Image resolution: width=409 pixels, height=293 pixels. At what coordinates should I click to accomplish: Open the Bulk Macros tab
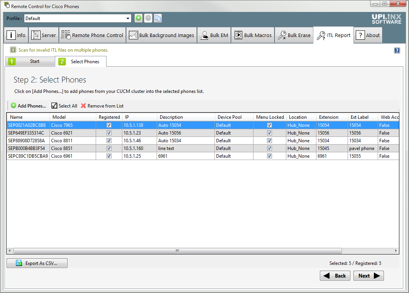253,35
